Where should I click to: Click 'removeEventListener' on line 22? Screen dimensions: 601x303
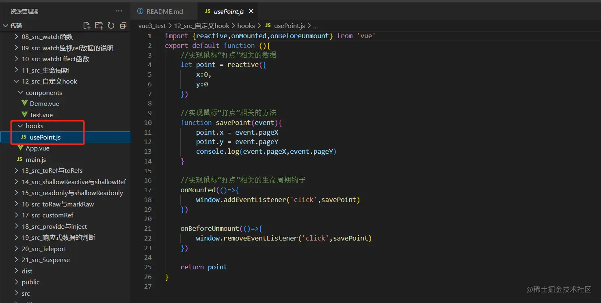tap(260, 238)
